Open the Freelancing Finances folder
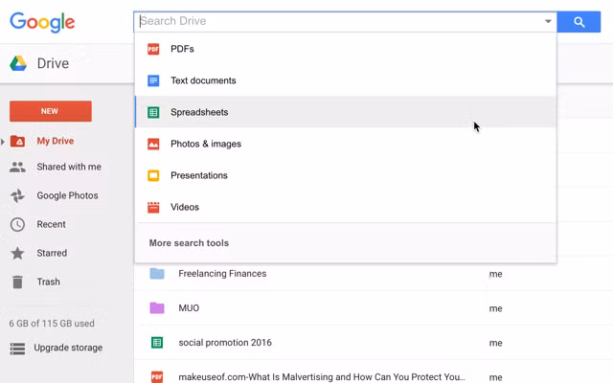The width and height of the screenshot is (613, 383). pyautogui.click(x=222, y=274)
